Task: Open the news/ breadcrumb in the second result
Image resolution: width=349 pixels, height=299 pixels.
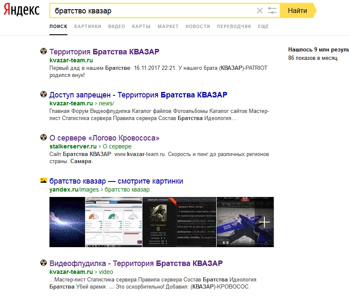Action: point(106,103)
